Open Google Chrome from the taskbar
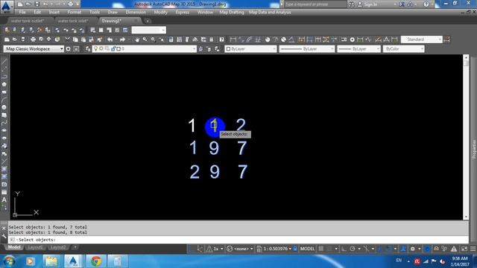The height and width of the screenshot is (268, 477). [x=96, y=261]
